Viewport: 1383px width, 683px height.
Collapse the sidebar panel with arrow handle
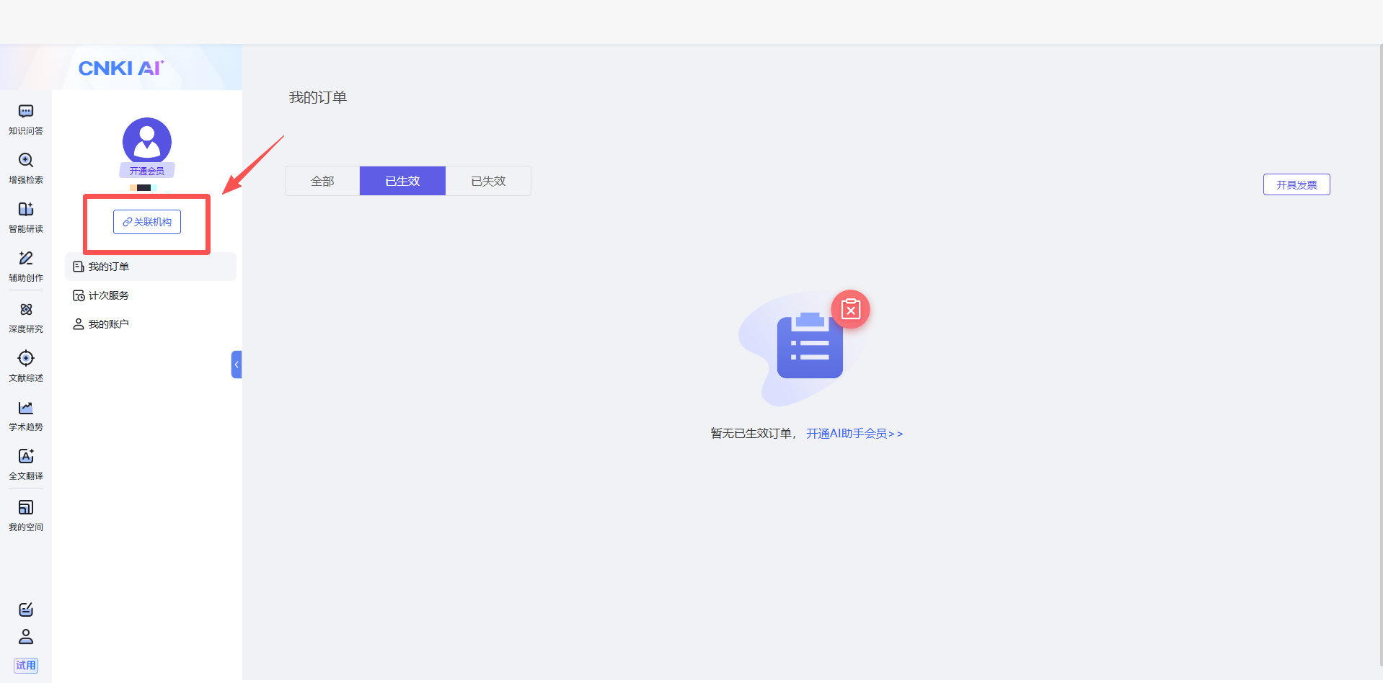(x=236, y=365)
